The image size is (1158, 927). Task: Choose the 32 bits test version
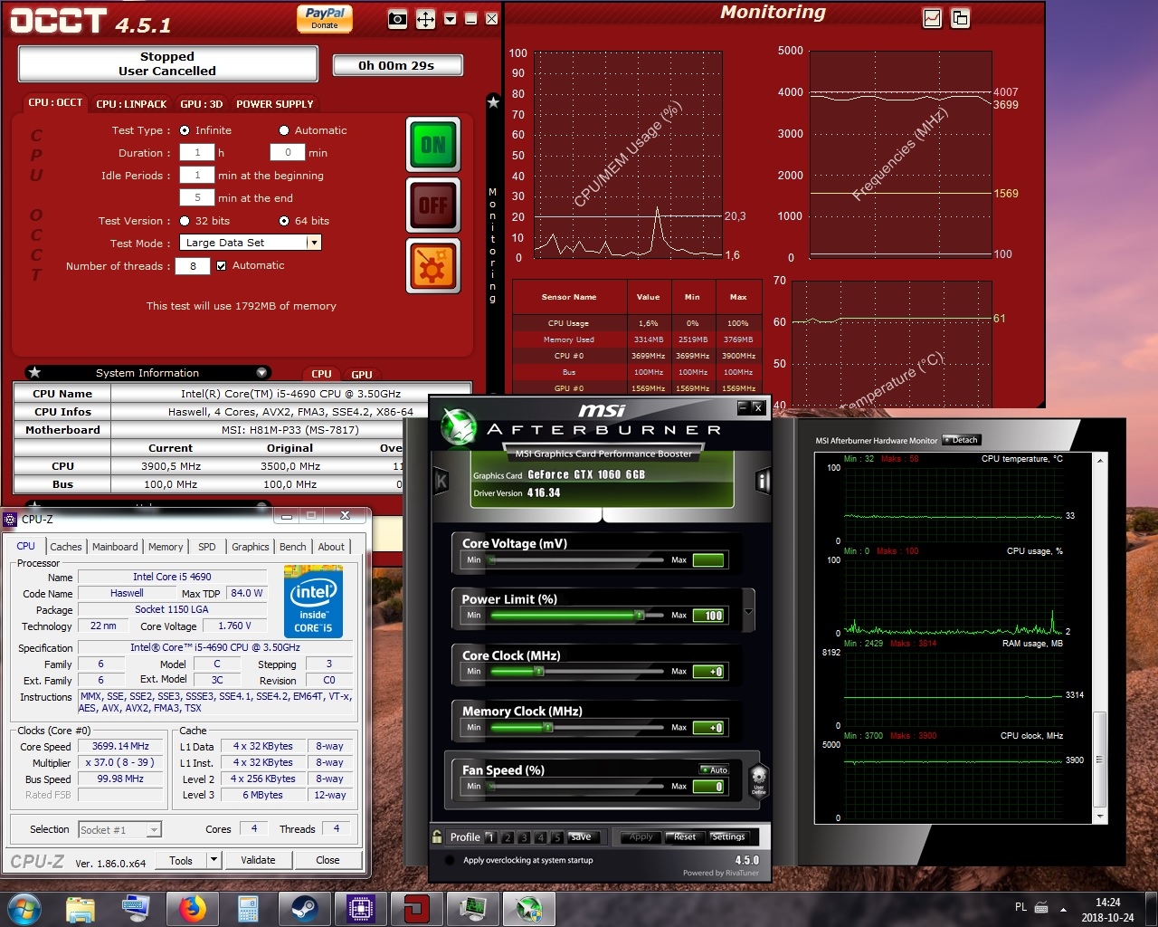(185, 221)
